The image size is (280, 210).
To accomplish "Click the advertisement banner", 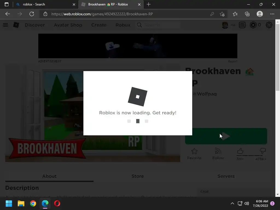I will (138, 46).
